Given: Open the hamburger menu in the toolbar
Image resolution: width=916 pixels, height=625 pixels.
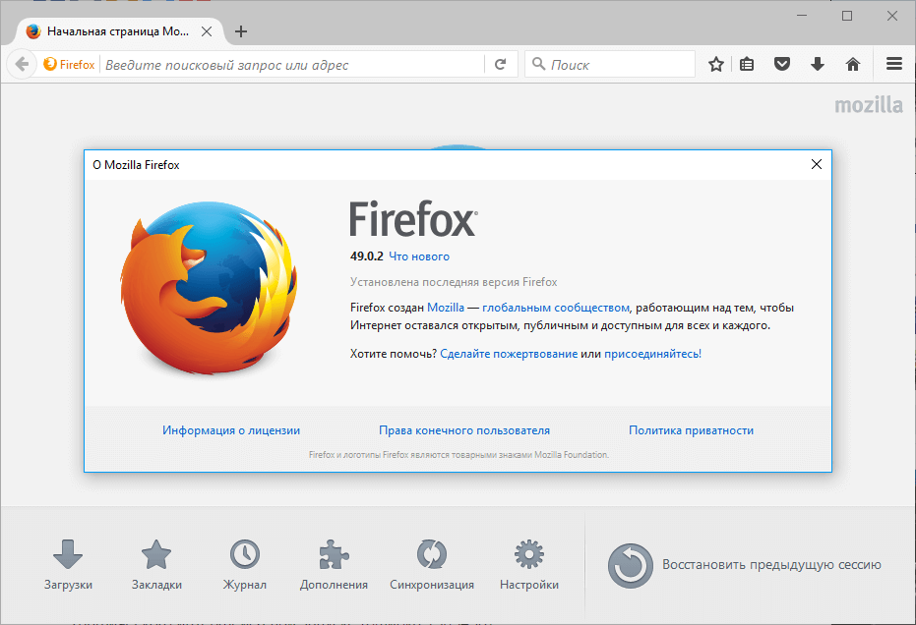Looking at the screenshot, I should click(893, 63).
